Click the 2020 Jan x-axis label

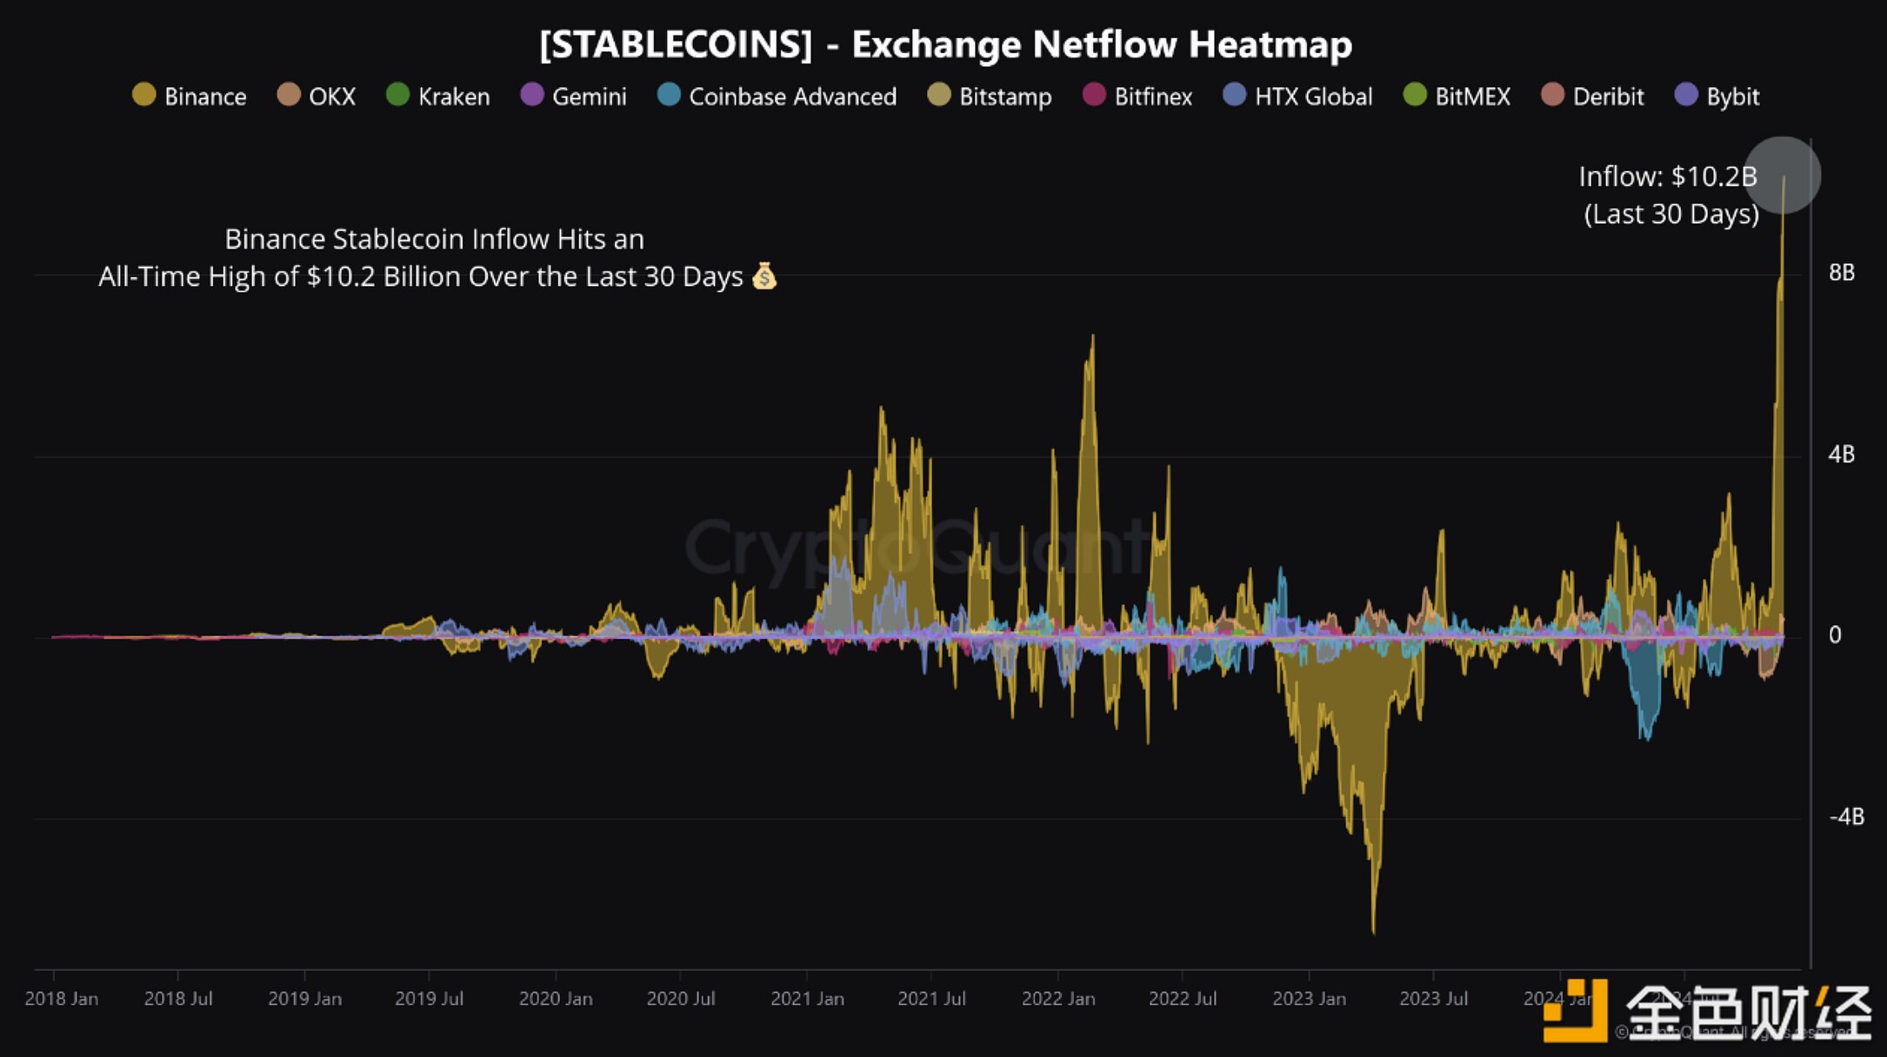[557, 999]
